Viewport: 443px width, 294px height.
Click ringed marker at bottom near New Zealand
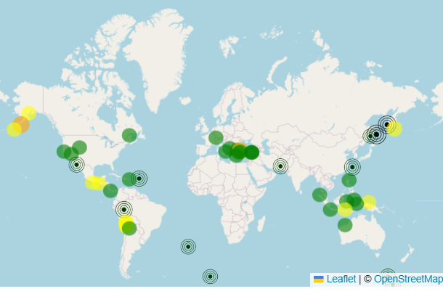click(388, 276)
